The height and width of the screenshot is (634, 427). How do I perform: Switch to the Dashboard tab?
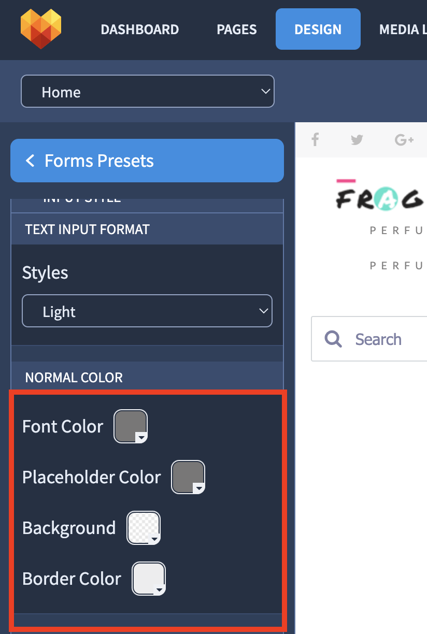pos(140,30)
